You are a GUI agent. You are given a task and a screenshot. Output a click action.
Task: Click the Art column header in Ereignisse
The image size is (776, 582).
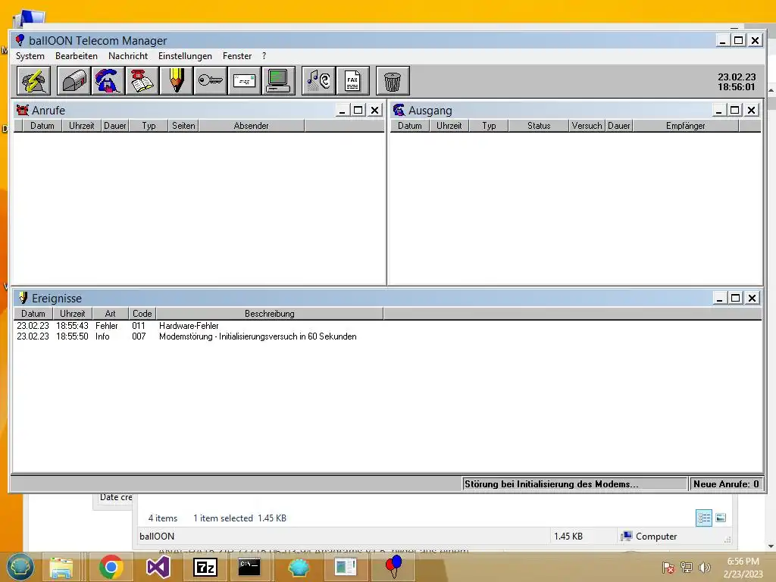[110, 313]
